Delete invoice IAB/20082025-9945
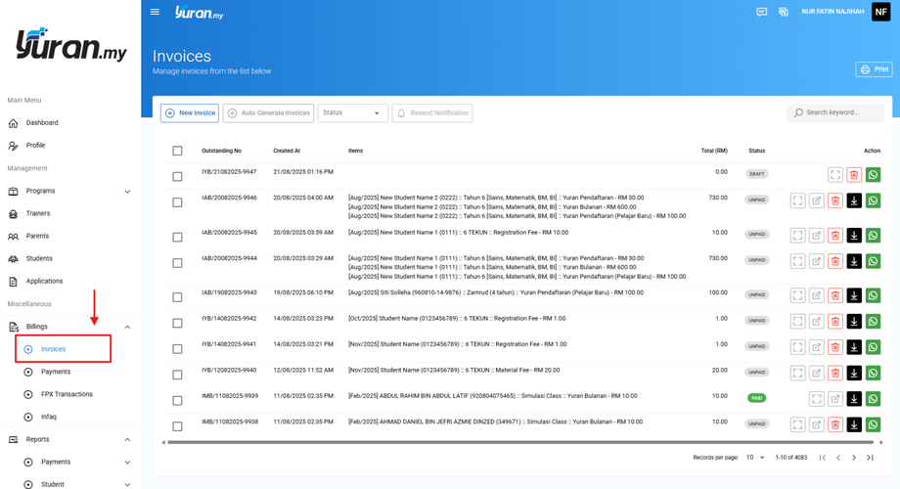 (835, 236)
